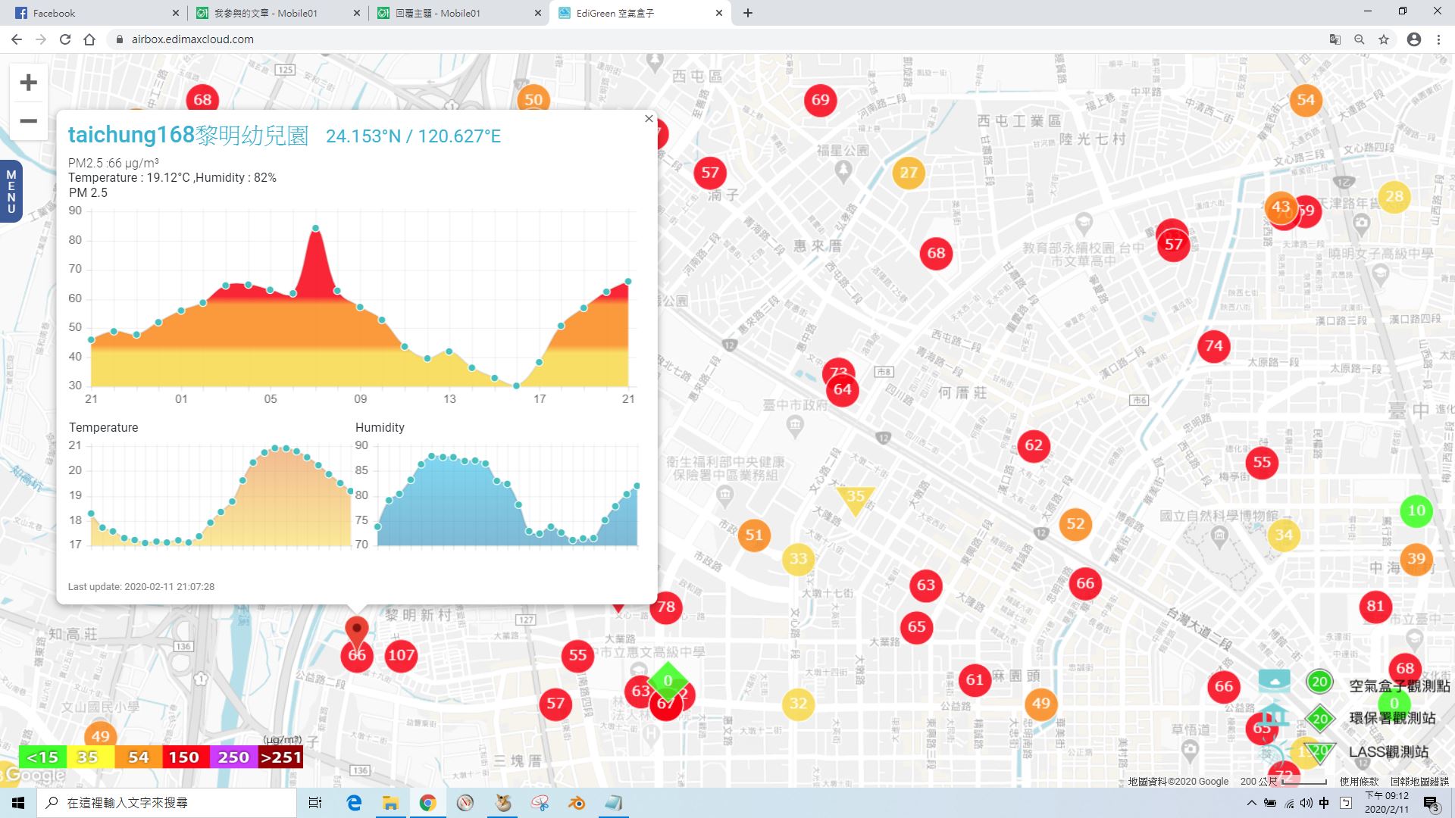This screenshot has height=818, width=1455.
Task: Focus the Windows taskbar search box
Action: tap(167, 803)
